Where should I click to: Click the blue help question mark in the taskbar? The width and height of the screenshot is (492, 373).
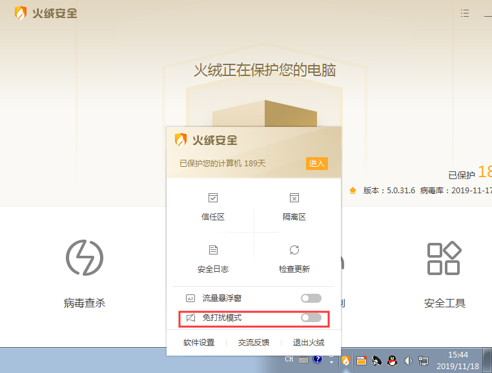[x=318, y=359]
